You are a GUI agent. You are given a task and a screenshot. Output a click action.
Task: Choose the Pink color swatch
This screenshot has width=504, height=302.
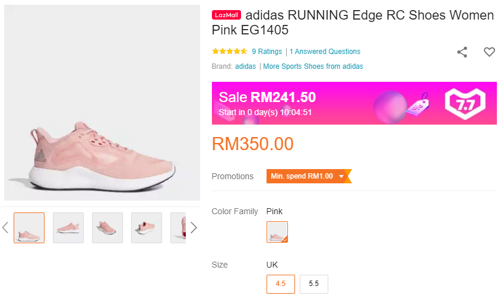click(277, 232)
